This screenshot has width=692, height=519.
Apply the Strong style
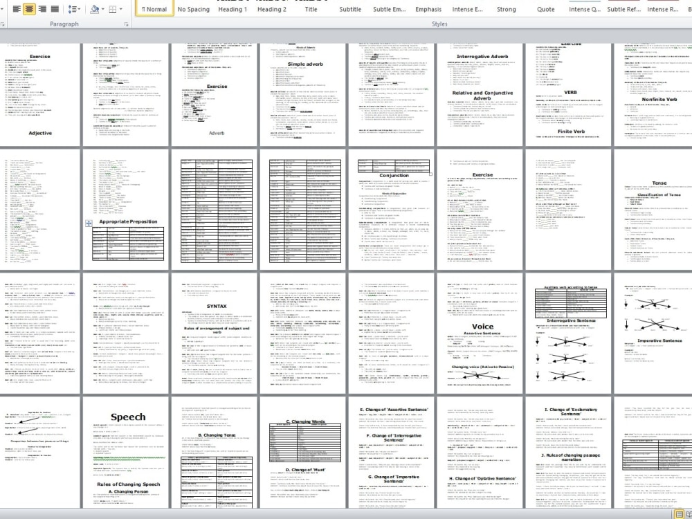tap(507, 9)
